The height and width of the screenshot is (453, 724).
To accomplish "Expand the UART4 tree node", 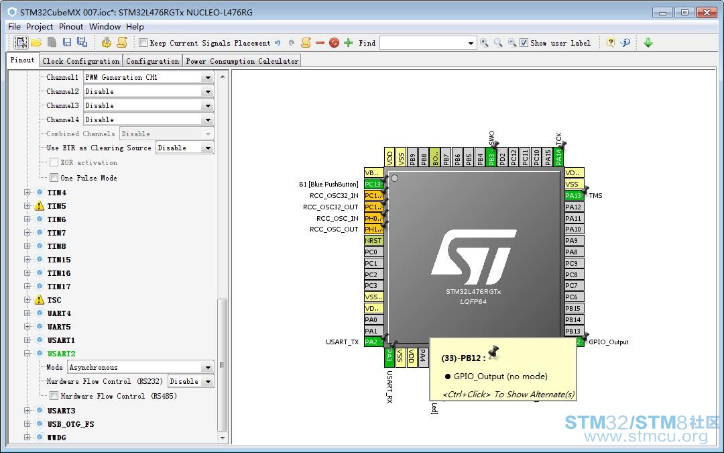I will coord(27,313).
